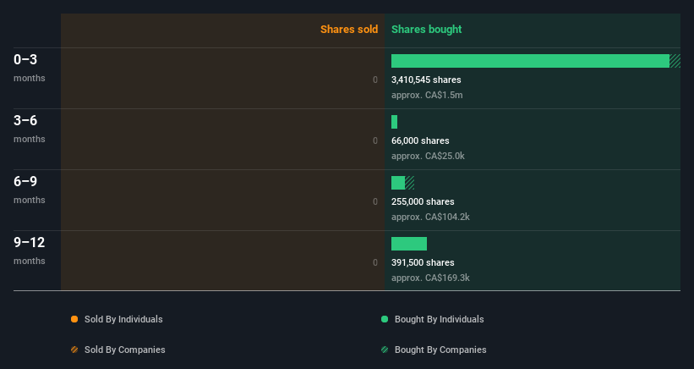Image resolution: width=694 pixels, height=369 pixels.
Task: Click the shares sold 0 in 9–12 months row
Action: pyautogui.click(x=375, y=262)
